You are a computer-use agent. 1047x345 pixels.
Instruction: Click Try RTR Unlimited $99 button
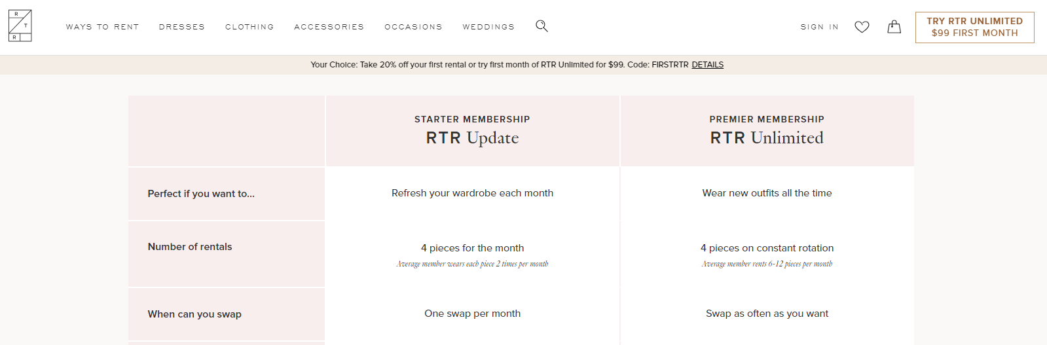tap(974, 27)
